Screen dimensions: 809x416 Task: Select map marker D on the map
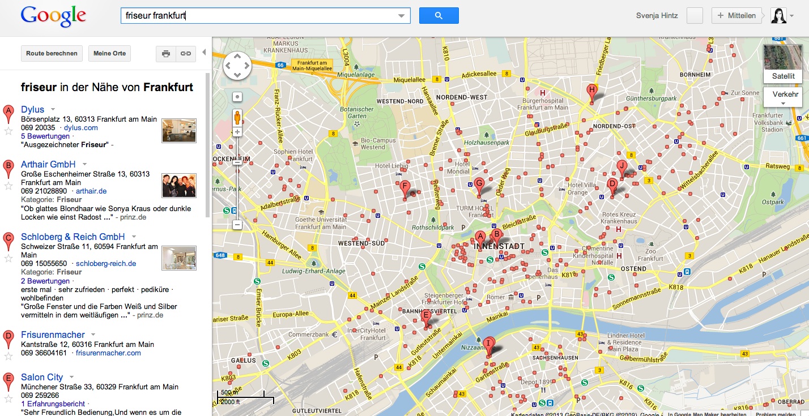pos(612,186)
